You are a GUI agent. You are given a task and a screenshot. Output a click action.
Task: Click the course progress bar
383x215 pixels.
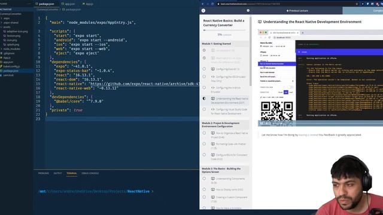(x=224, y=30)
